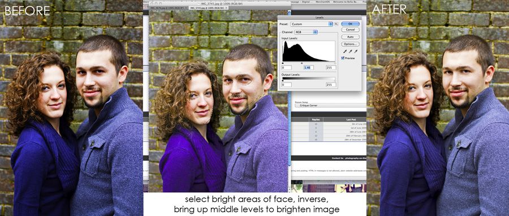This screenshot has height=216, width=509.
Task: Click the Auto button in Levels
Action: click(x=350, y=37)
